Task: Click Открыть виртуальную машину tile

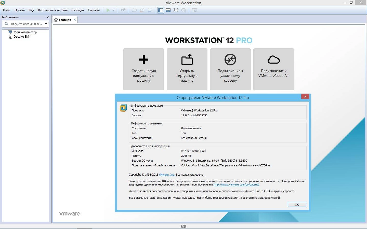Action: point(187,69)
